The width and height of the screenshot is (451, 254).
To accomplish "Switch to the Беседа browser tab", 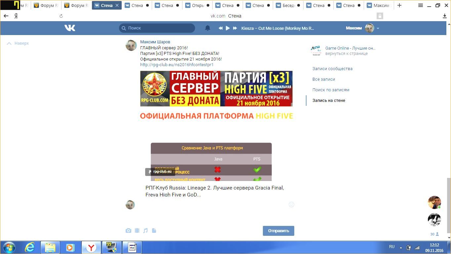I will [288, 5].
